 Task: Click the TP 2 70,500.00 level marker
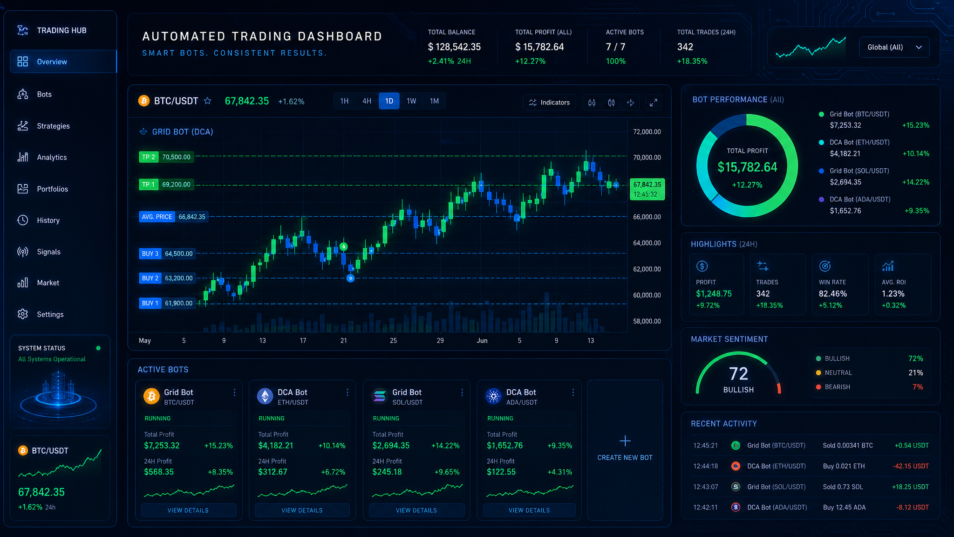pos(166,157)
